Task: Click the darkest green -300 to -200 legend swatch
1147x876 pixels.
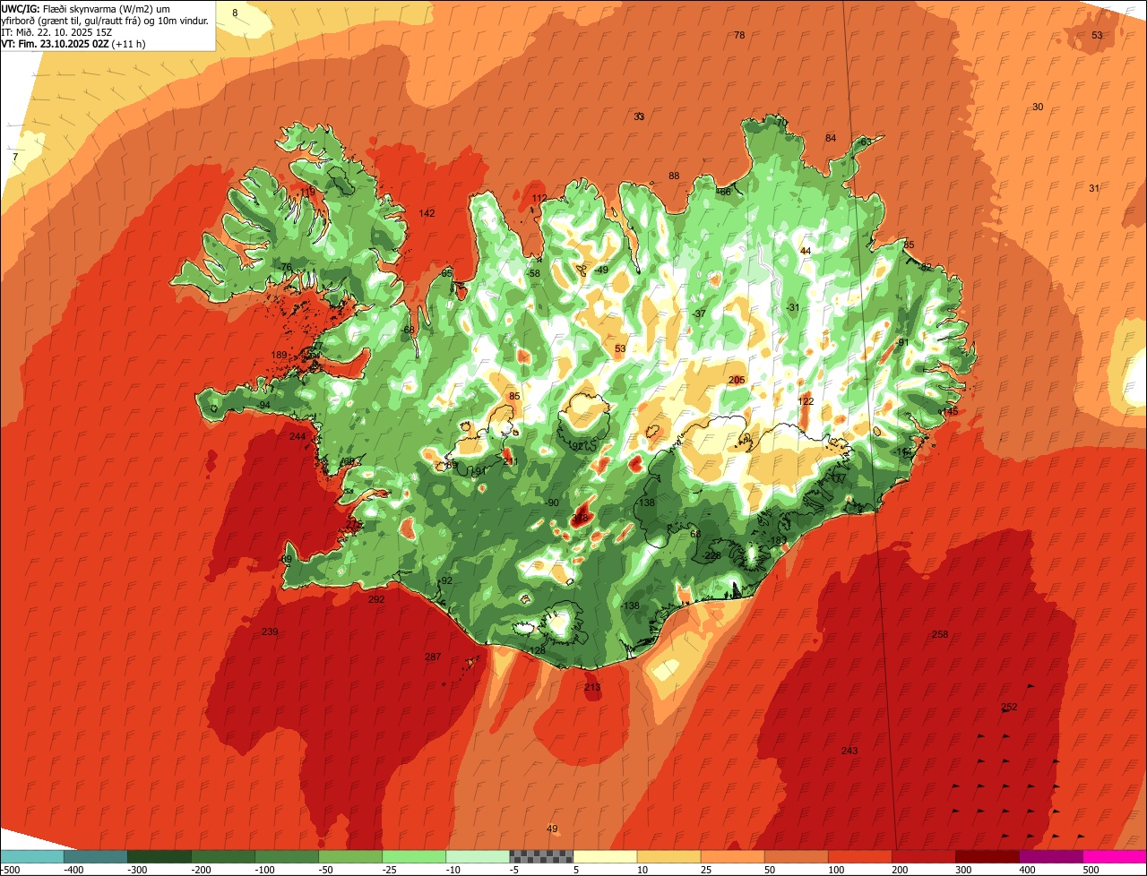Action: 160,856
